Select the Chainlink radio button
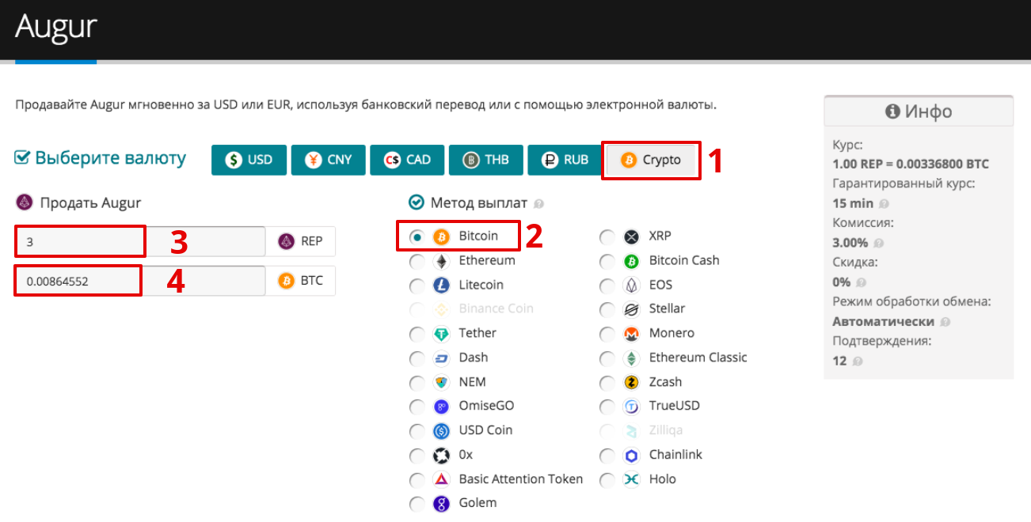Screen dimensions: 1031x522 [x=607, y=456]
